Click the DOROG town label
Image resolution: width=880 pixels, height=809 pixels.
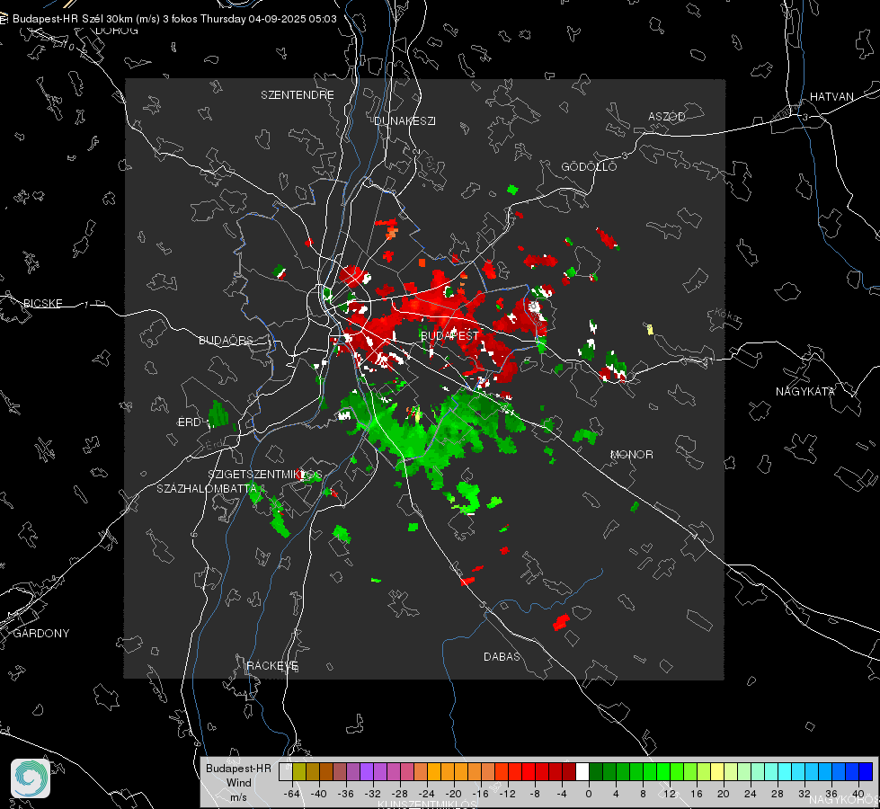[x=117, y=31]
